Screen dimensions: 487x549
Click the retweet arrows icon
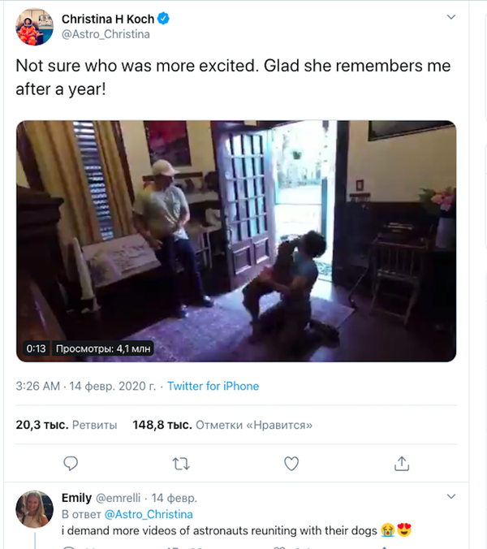182,463
